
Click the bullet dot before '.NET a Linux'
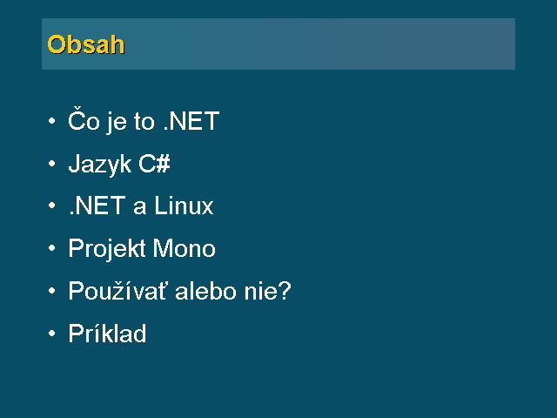52,206
